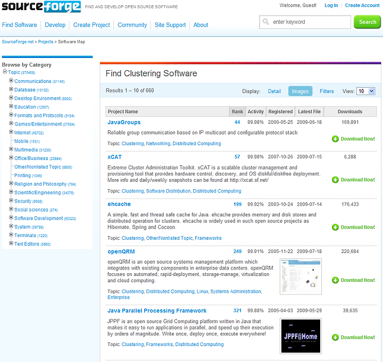The image size is (383, 362).
Task: Open the openQRM screenshot thumbnail
Action: click(x=301, y=276)
